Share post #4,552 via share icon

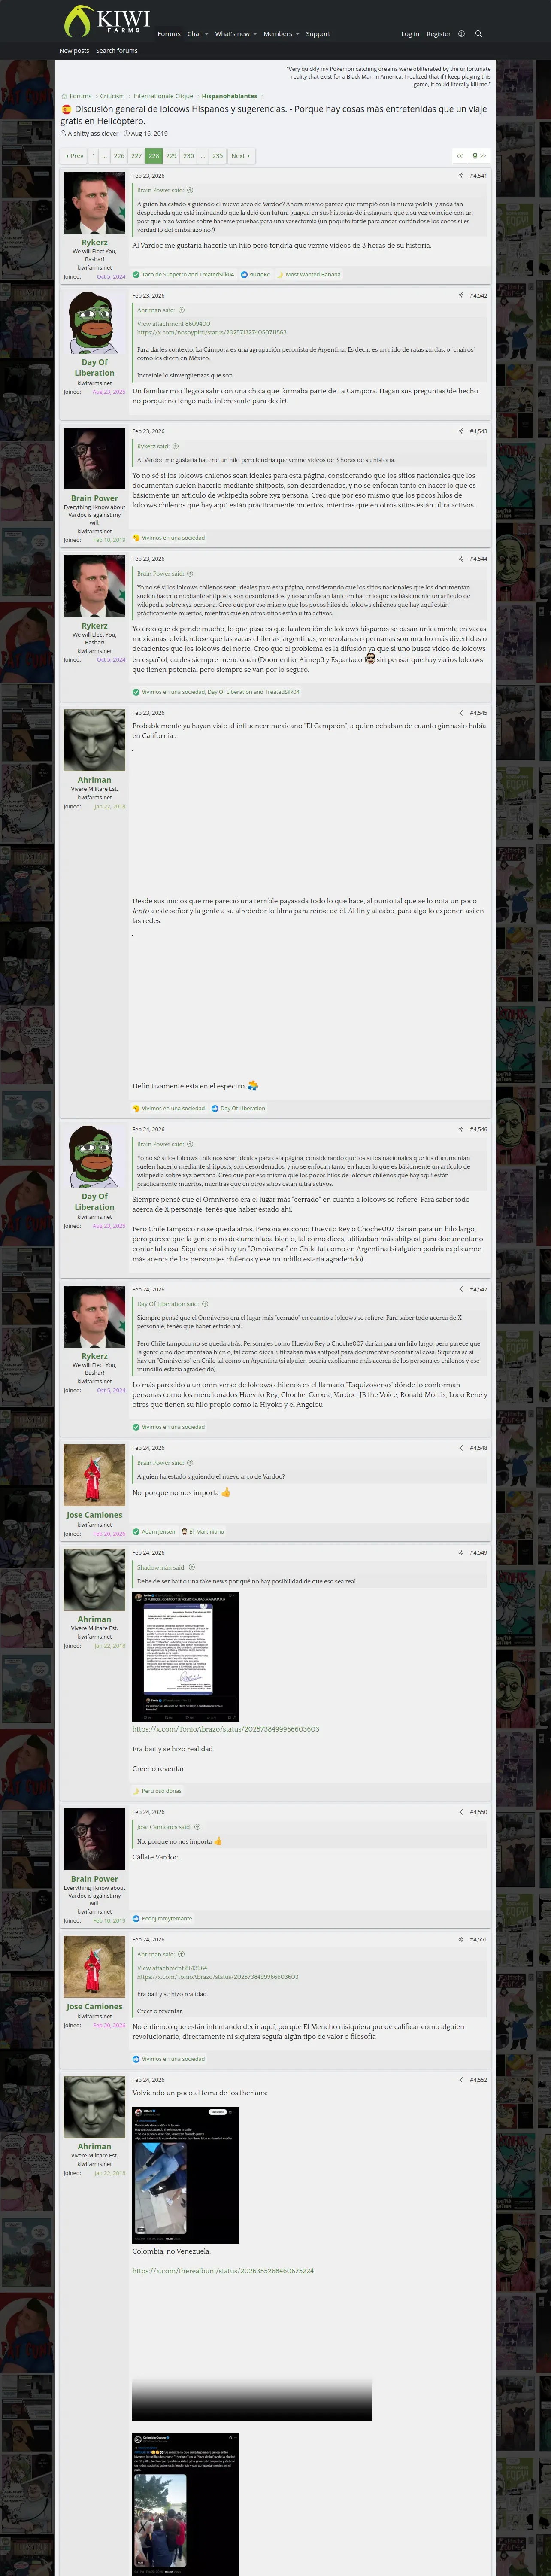pos(461,2080)
